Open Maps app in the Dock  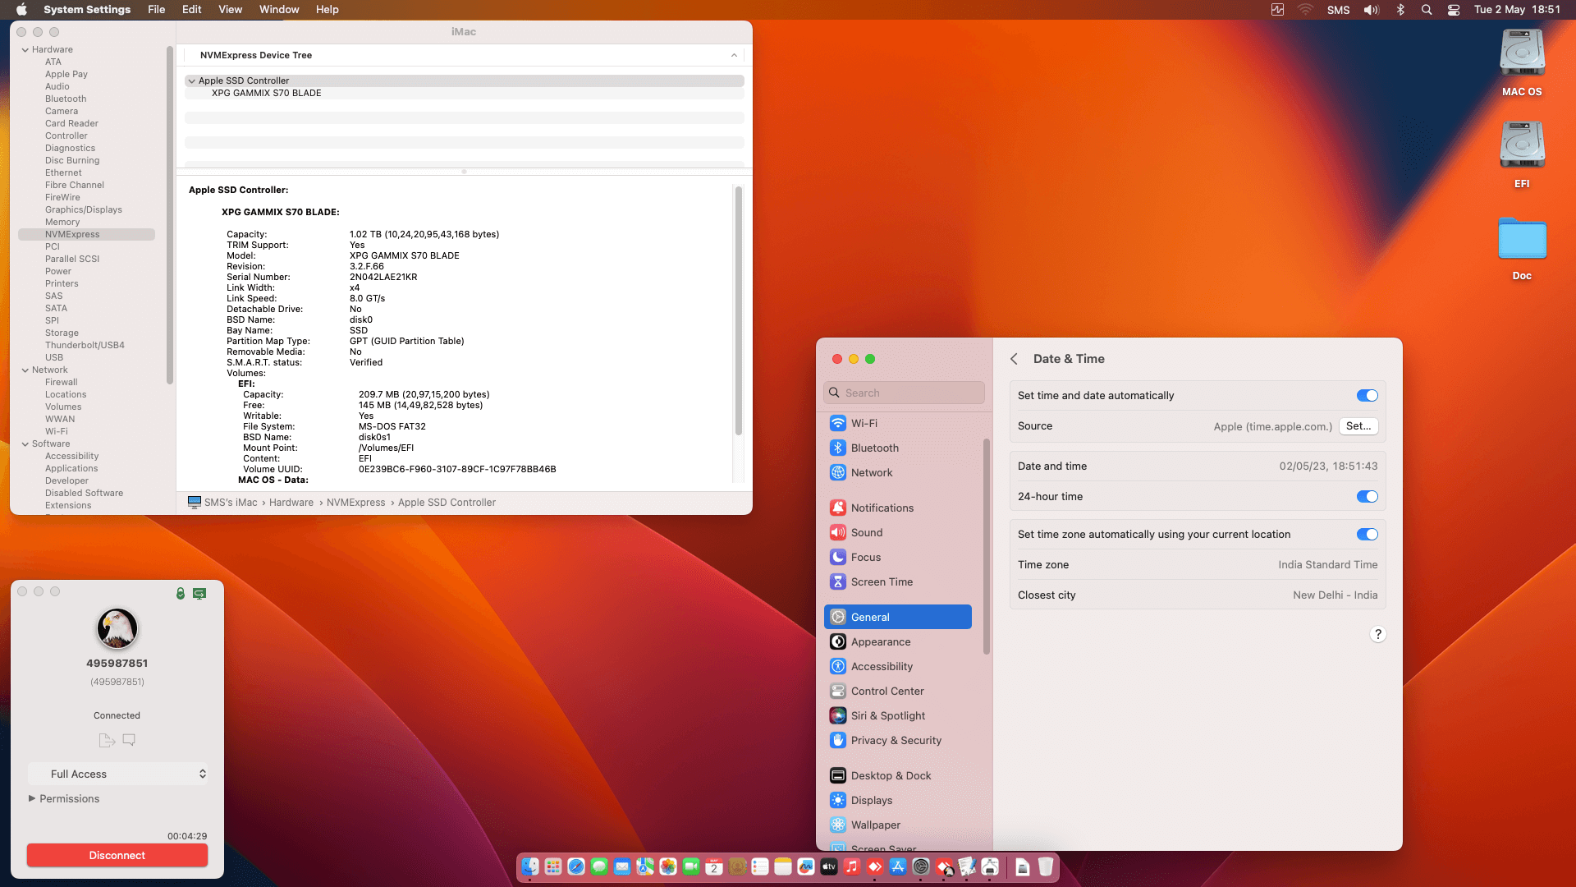(x=645, y=866)
